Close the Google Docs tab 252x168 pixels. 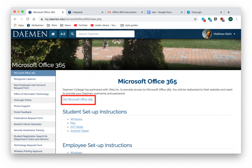(x=181, y=12)
